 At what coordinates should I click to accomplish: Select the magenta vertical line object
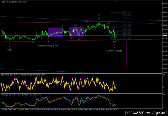126,54
